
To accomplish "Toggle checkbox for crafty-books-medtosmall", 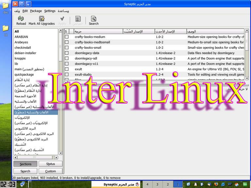I will [67, 42].
